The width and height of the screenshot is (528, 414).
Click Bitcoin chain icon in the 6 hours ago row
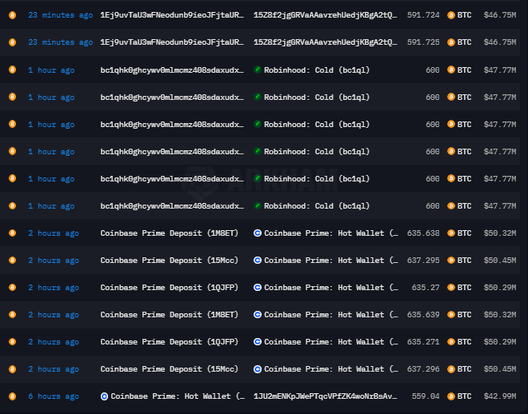[x=12, y=396]
